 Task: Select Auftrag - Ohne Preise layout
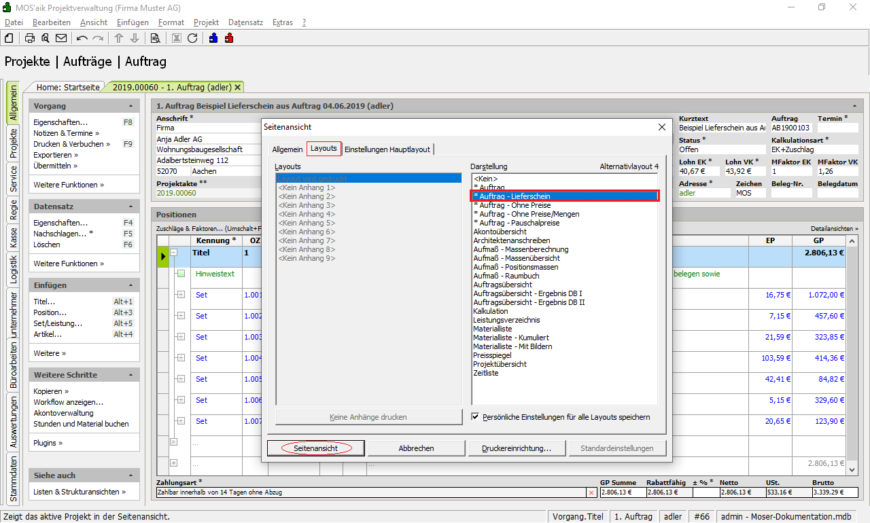pyautogui.click(x=512, y=205)
